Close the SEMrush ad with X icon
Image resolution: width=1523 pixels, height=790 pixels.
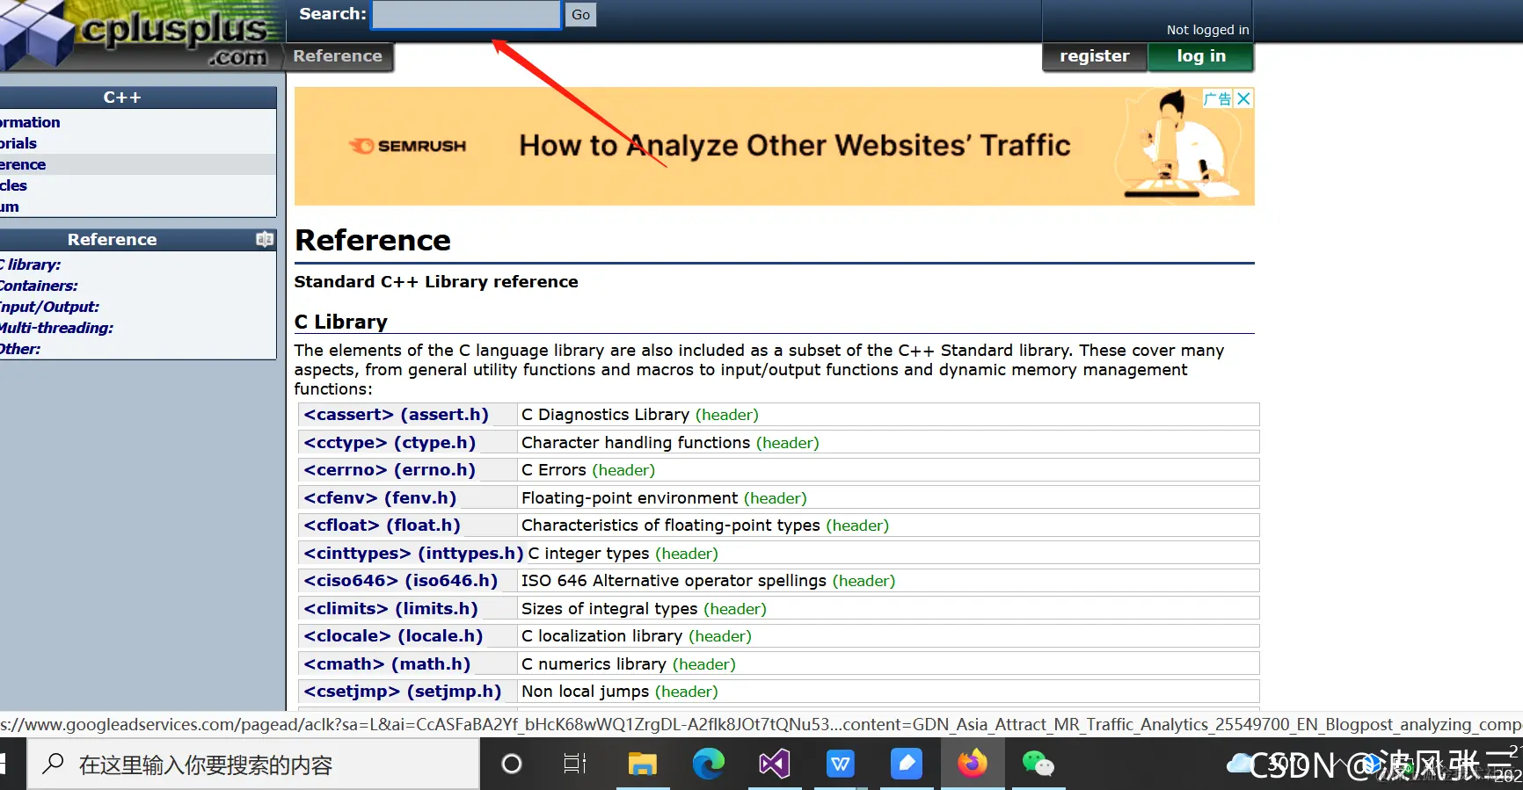coord(1243,99)
